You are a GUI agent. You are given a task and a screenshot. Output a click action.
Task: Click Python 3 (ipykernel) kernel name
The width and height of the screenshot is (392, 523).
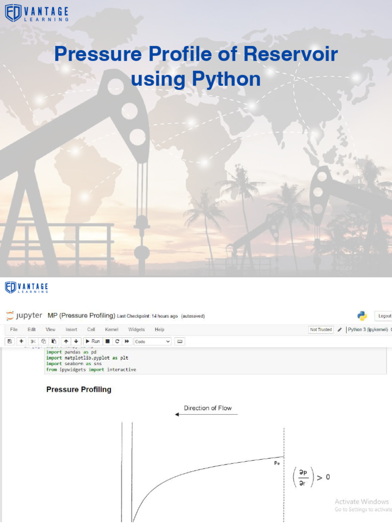pyautogui.click(x=367, y=329)
